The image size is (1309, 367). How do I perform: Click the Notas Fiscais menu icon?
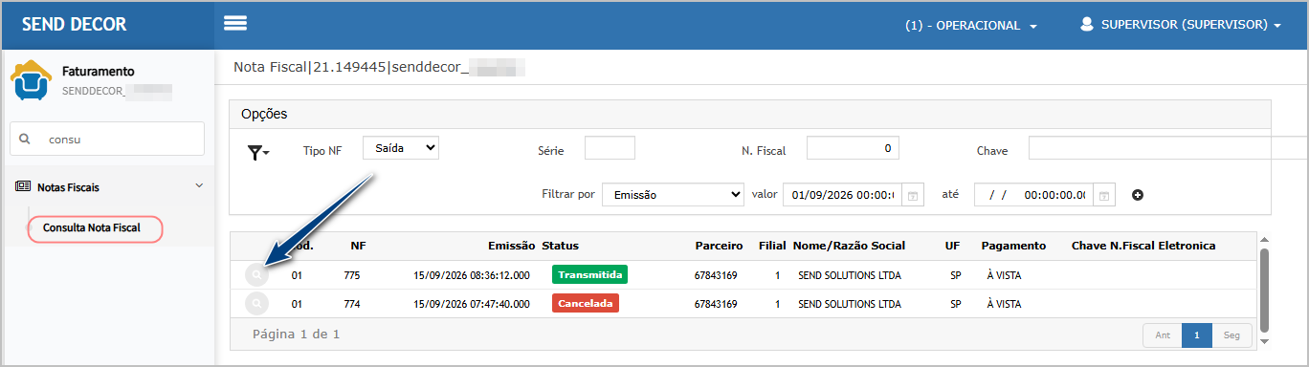[x=23, y=187]
